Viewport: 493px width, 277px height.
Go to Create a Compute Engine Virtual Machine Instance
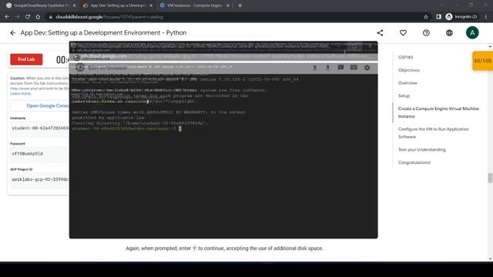[438, 112]
